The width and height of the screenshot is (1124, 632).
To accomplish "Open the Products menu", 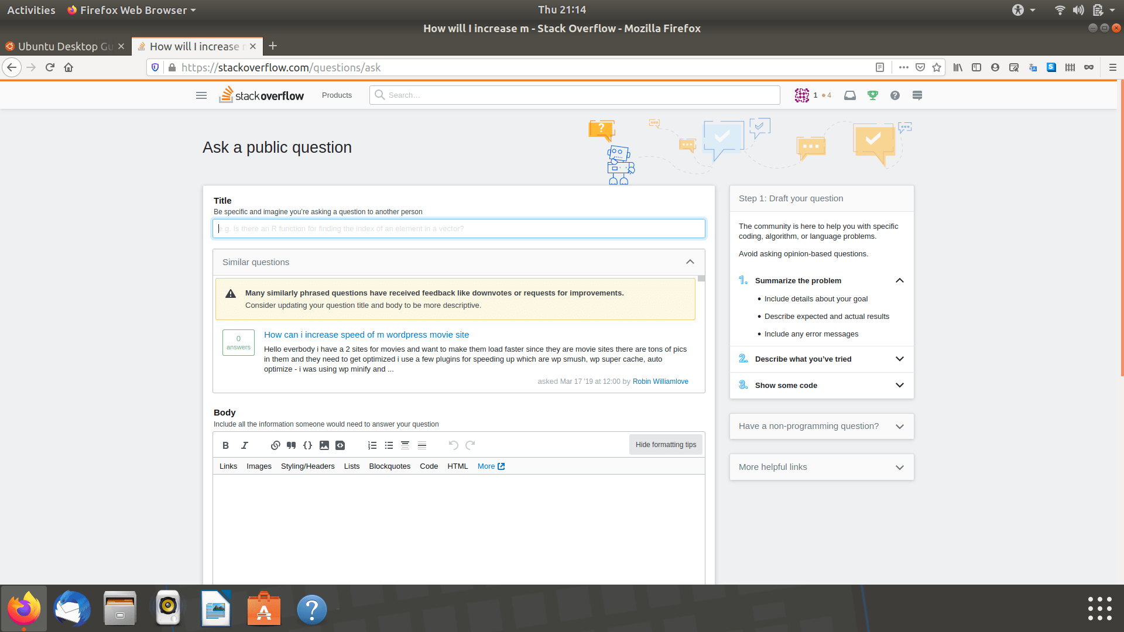I will pyautogui.click(x=337, y=95).
